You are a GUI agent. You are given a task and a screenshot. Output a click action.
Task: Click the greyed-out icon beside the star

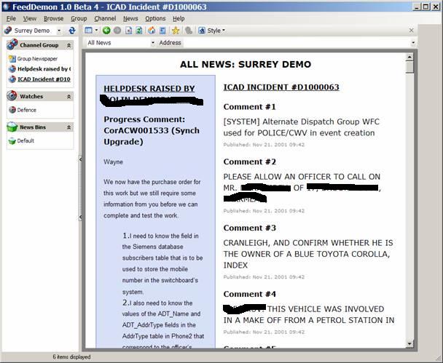coord(189,31)
